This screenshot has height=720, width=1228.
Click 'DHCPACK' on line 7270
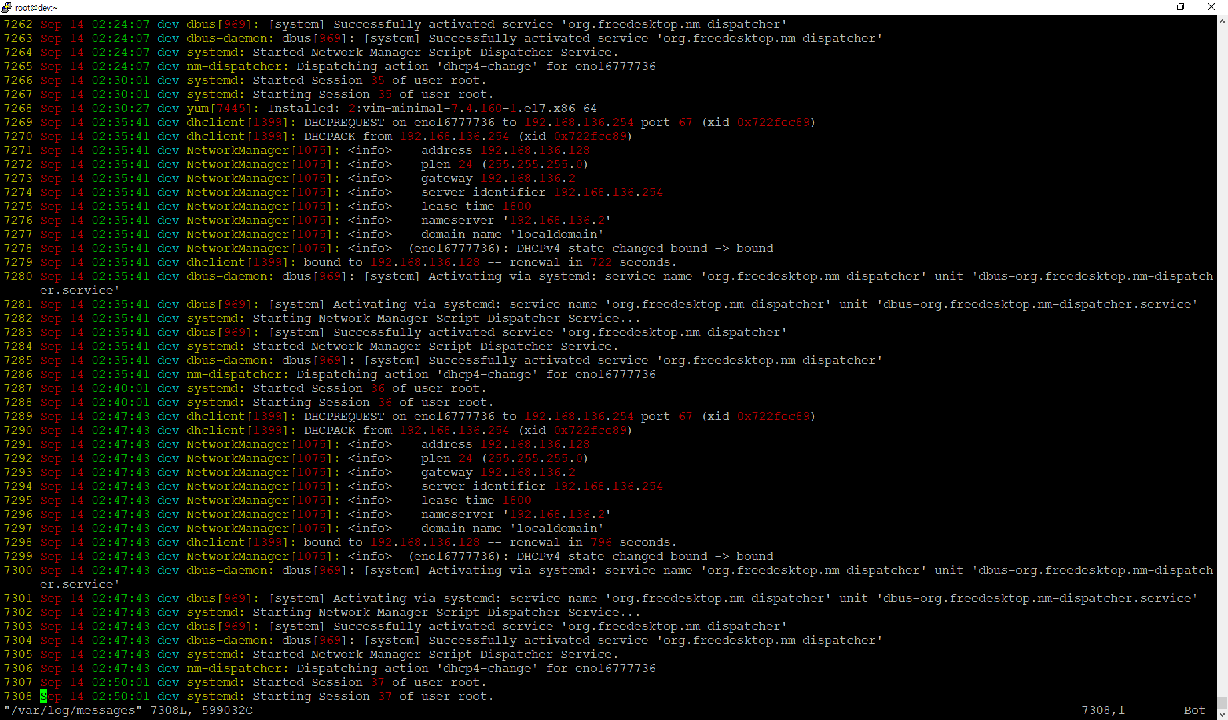[x=329, y=137]
